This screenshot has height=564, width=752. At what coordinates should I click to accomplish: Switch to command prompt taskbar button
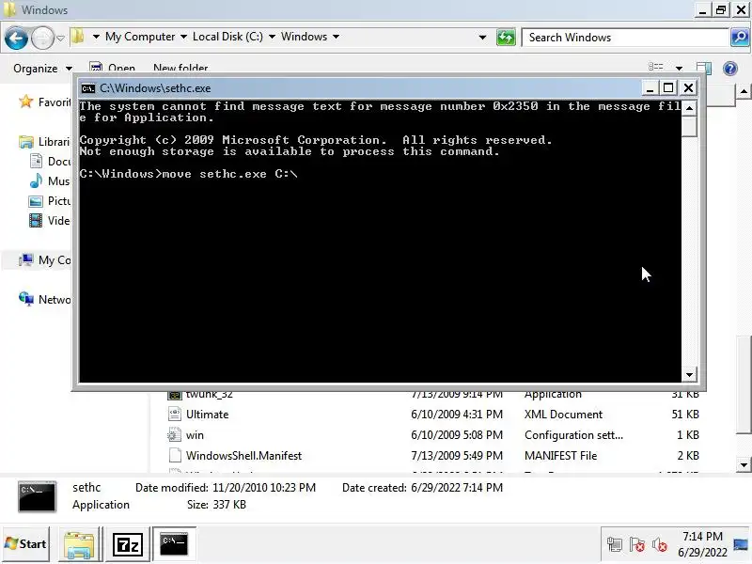click(174, 544)
